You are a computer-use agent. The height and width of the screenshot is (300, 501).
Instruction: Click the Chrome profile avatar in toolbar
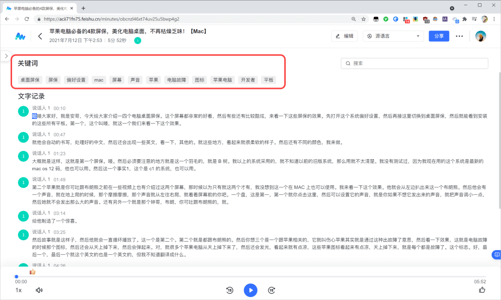[484, 19]
